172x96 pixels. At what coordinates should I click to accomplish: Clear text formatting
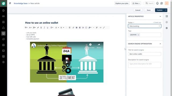[97, 28]
